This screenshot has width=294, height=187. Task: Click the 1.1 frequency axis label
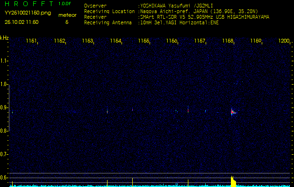(4, 61)
